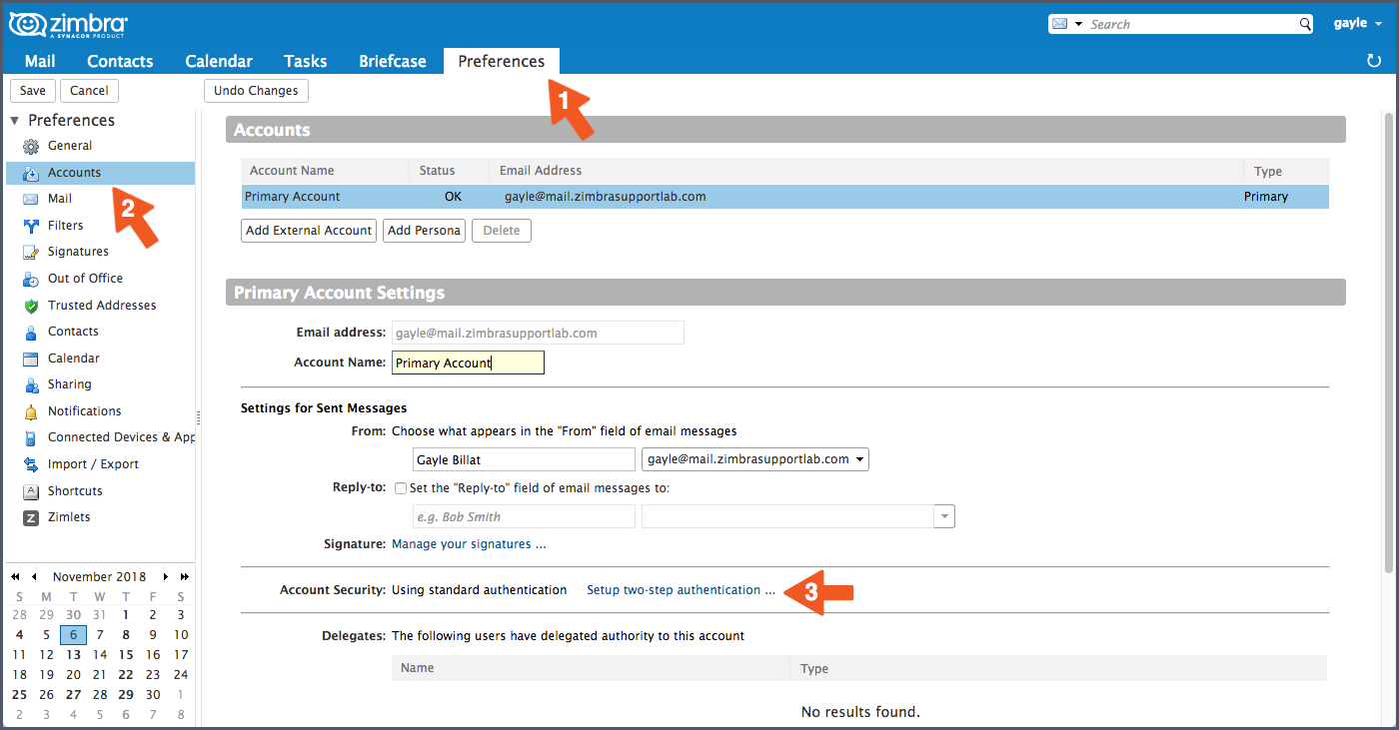Click the Account Name text field
Screen dimensions: 1399x730
point(466,363)
